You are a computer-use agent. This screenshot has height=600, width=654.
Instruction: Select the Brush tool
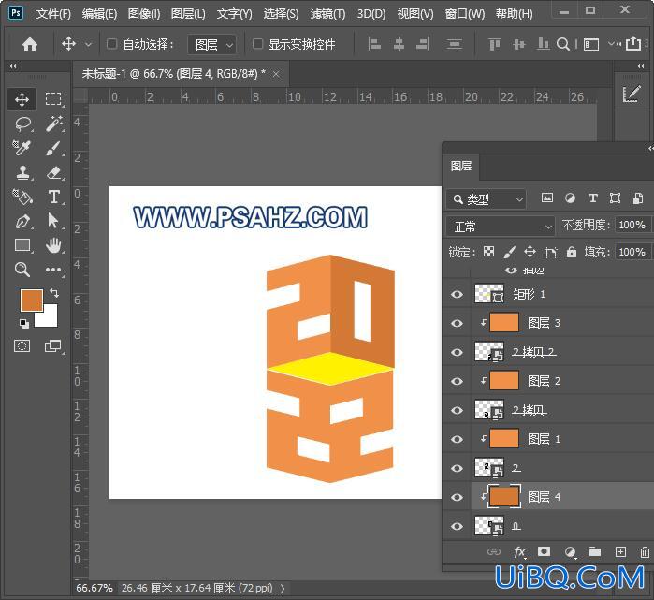[53, 148]
